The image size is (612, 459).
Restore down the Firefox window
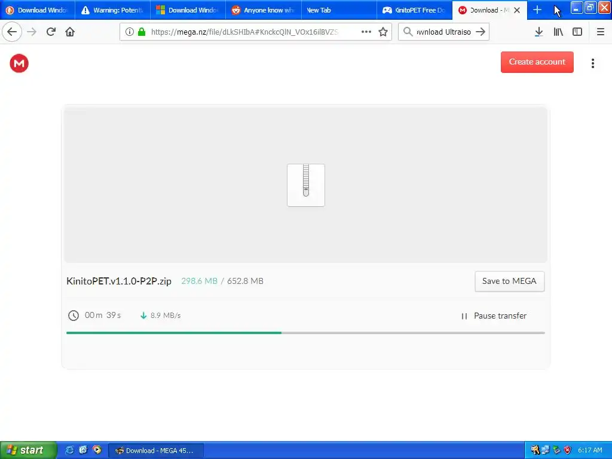tap(590, 8)
